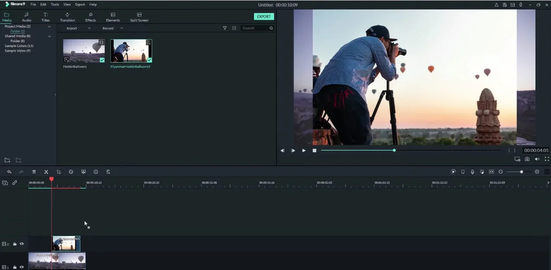This screenshot has width=551, height=270.
Task: Click the green EXPORT button
Action: coord(264,16)
